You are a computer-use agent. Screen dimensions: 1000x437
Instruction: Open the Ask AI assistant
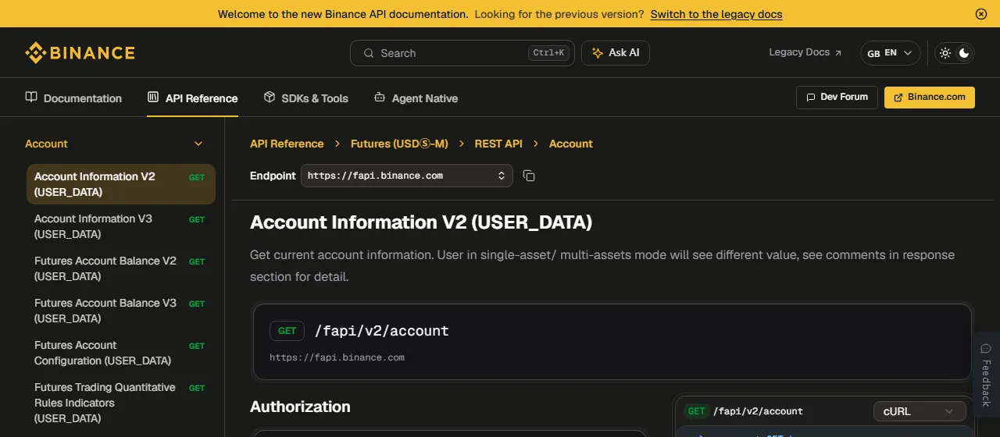(616, 53)
